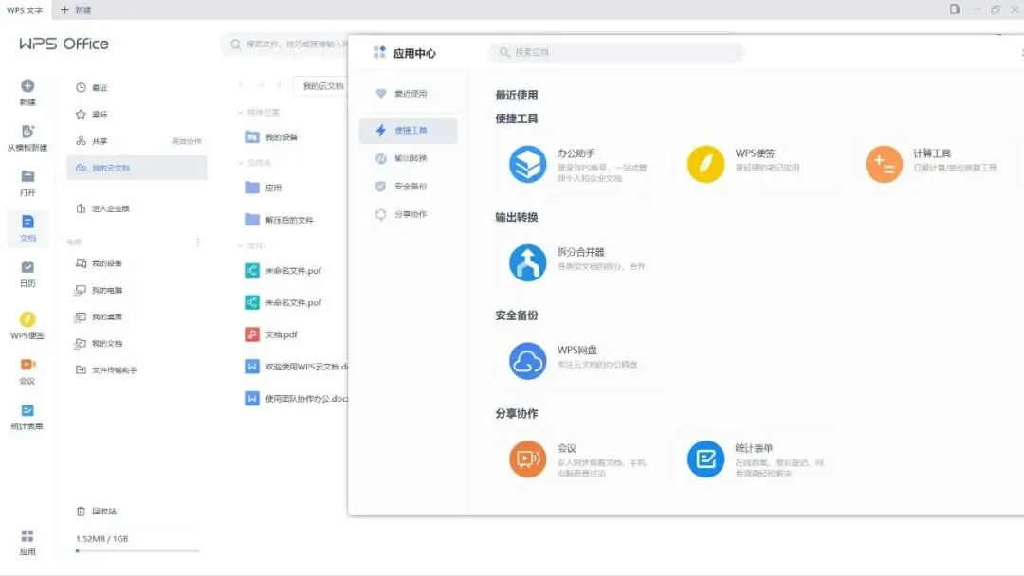Open 最近 in the navigation list

(137, 87)
